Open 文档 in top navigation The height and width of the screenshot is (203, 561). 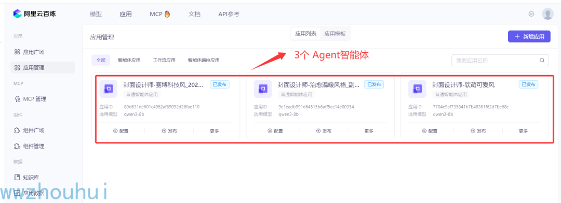click(x=194, y=15)
